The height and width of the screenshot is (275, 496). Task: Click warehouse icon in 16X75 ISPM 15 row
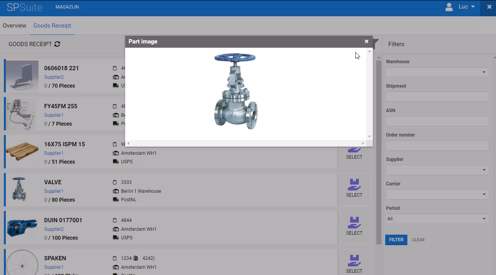(x=115, y=153)
